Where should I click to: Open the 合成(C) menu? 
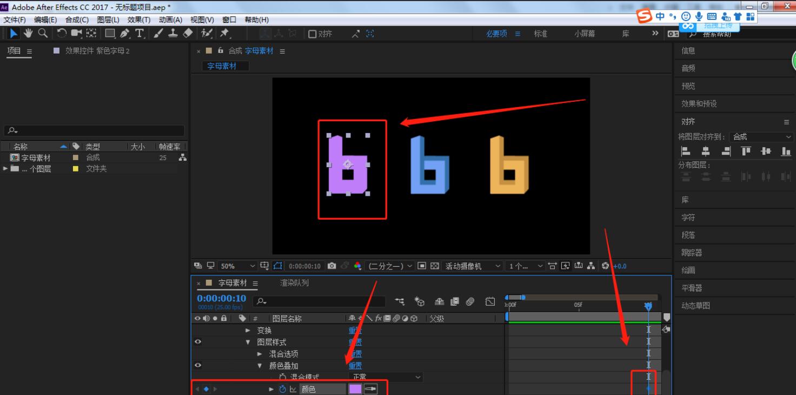coord(77,19)
